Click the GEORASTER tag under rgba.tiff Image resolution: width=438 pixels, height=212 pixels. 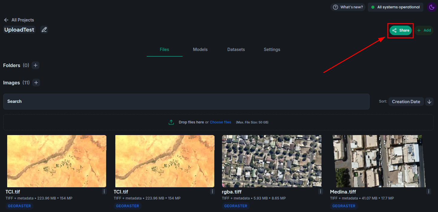pyautogui.click(x=236, y=206)
